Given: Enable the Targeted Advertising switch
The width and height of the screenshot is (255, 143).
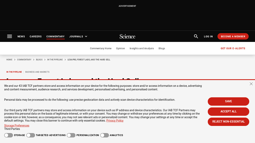Looking at the screenshot, I should tap(31, 135).
